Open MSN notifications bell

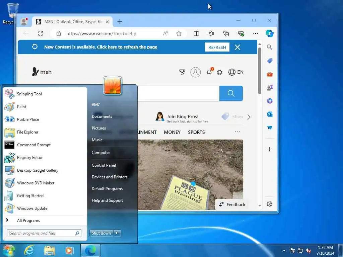(209, 72)
